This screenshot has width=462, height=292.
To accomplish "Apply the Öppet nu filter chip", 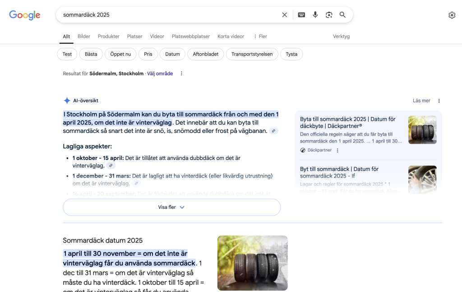I will tap(120, 54).
